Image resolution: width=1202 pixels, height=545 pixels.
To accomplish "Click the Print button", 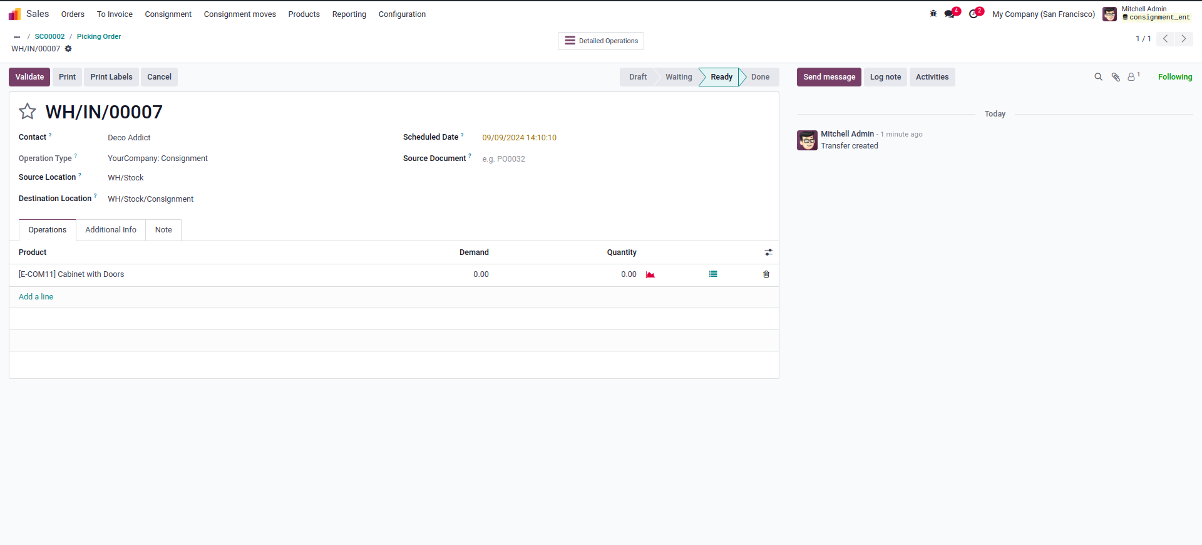I will click(x=67, y=77).
